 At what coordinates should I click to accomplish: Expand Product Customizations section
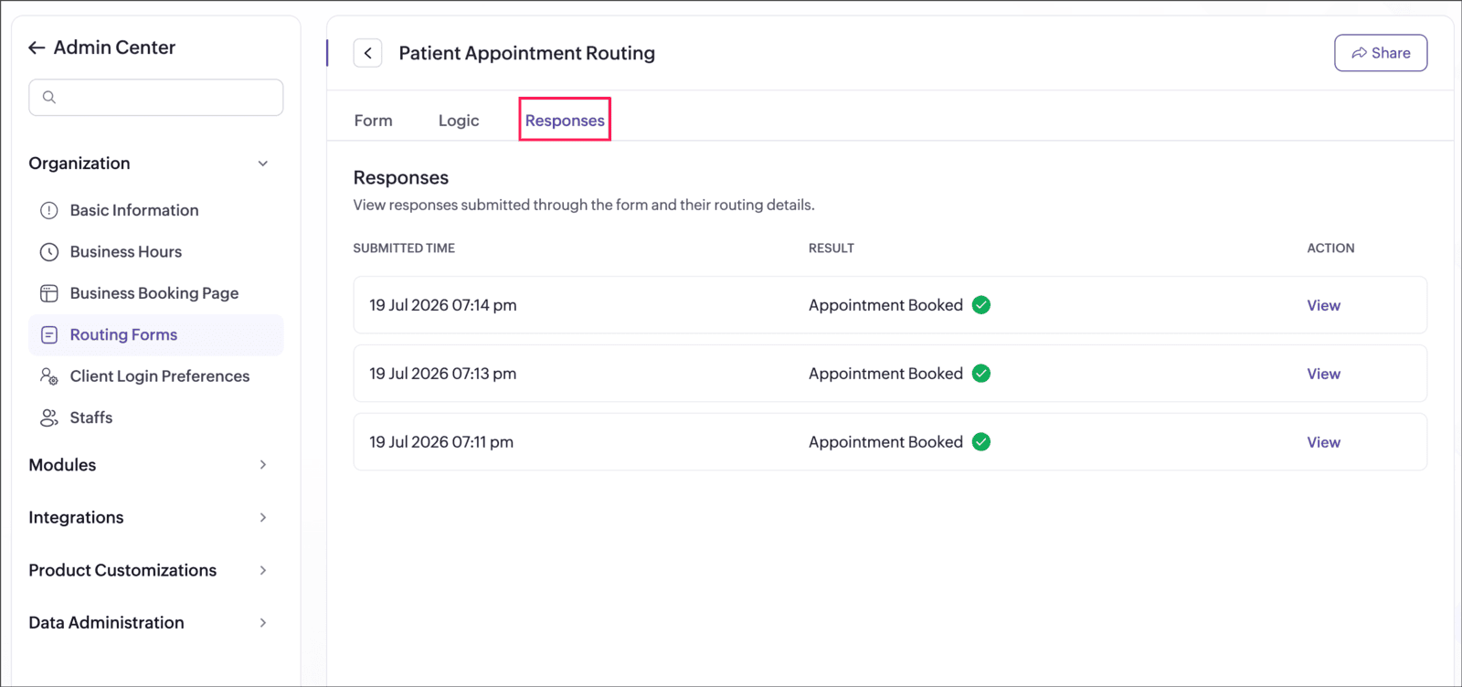(x=263, y=570)
